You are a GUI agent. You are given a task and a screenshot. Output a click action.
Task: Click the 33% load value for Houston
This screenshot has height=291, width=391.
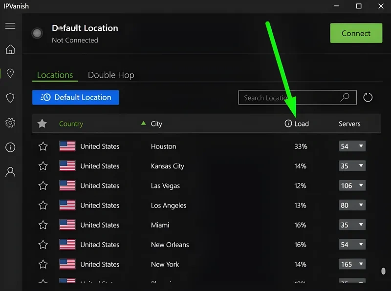(301, 146)
